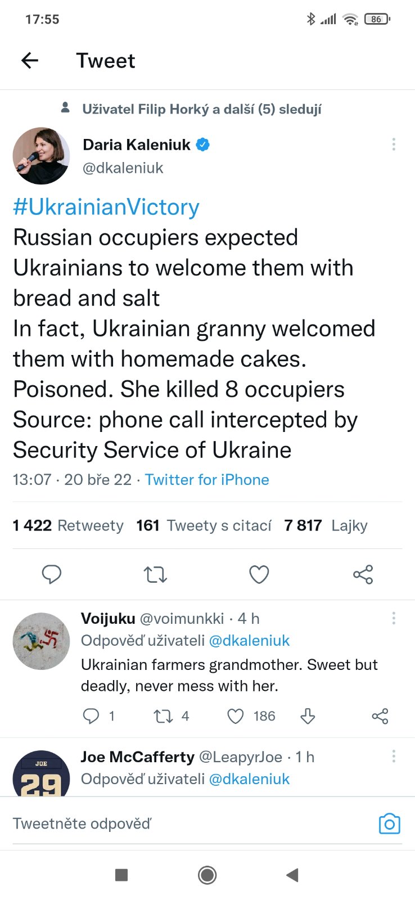The image size is (415, 900).
Task: View the 7 817 Lajky list
Action: tap(326, 525)
